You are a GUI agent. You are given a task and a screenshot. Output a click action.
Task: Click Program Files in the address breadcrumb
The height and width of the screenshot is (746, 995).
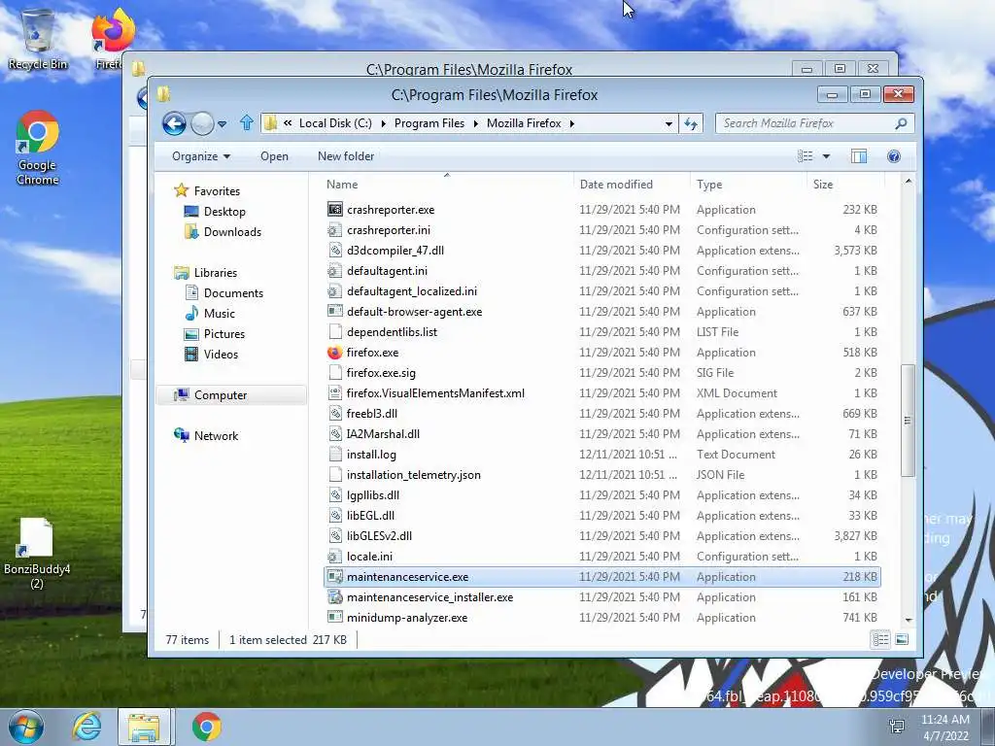[429, 123]
